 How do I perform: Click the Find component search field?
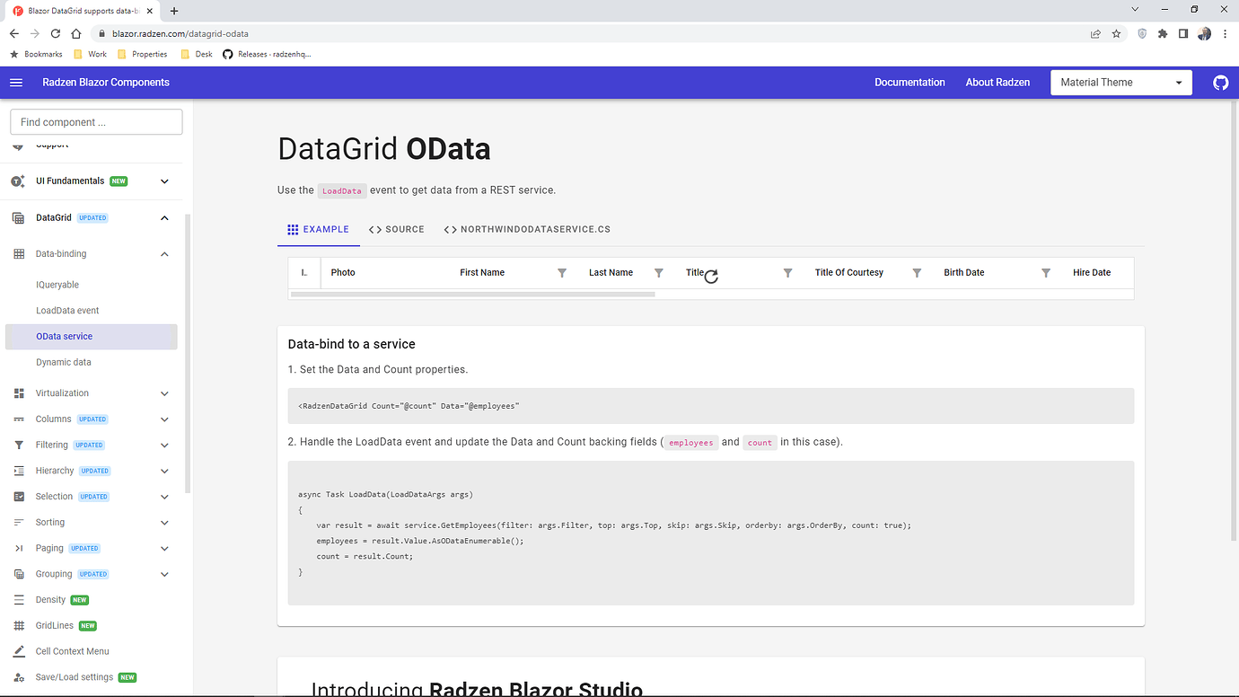tap(96, 121)
